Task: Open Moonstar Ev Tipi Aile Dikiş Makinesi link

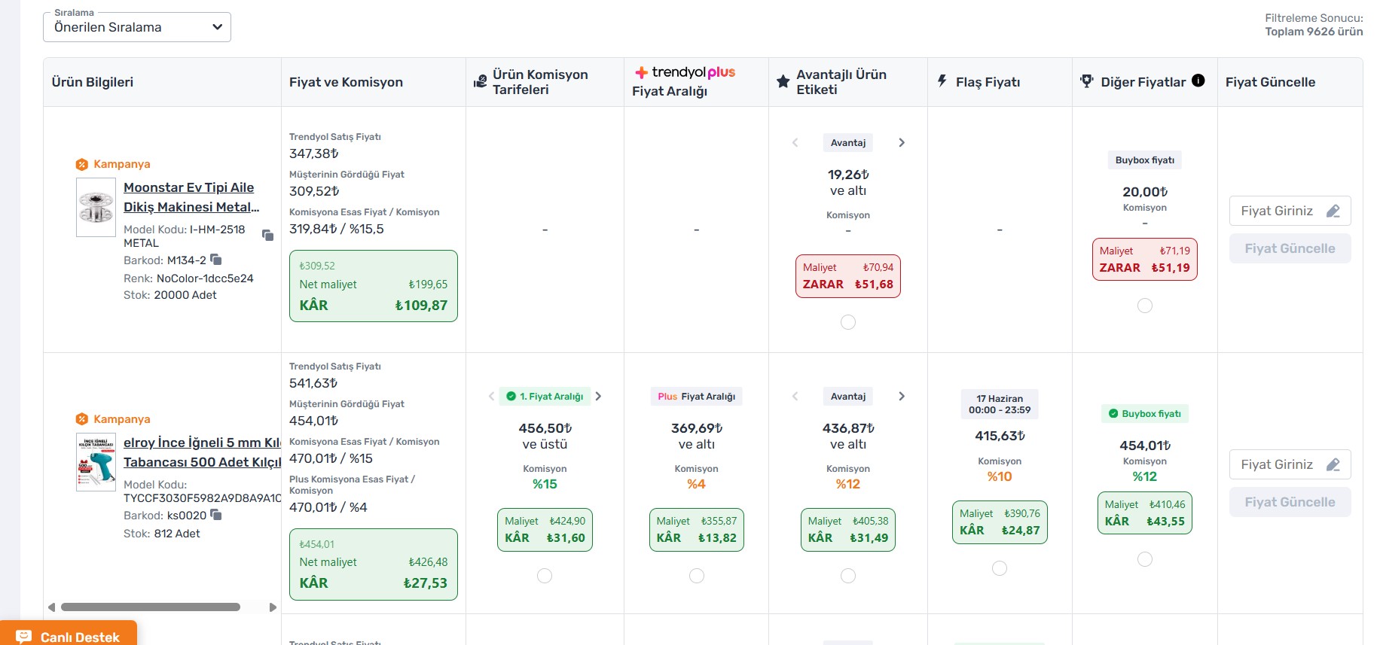Action: coord(191,197)
